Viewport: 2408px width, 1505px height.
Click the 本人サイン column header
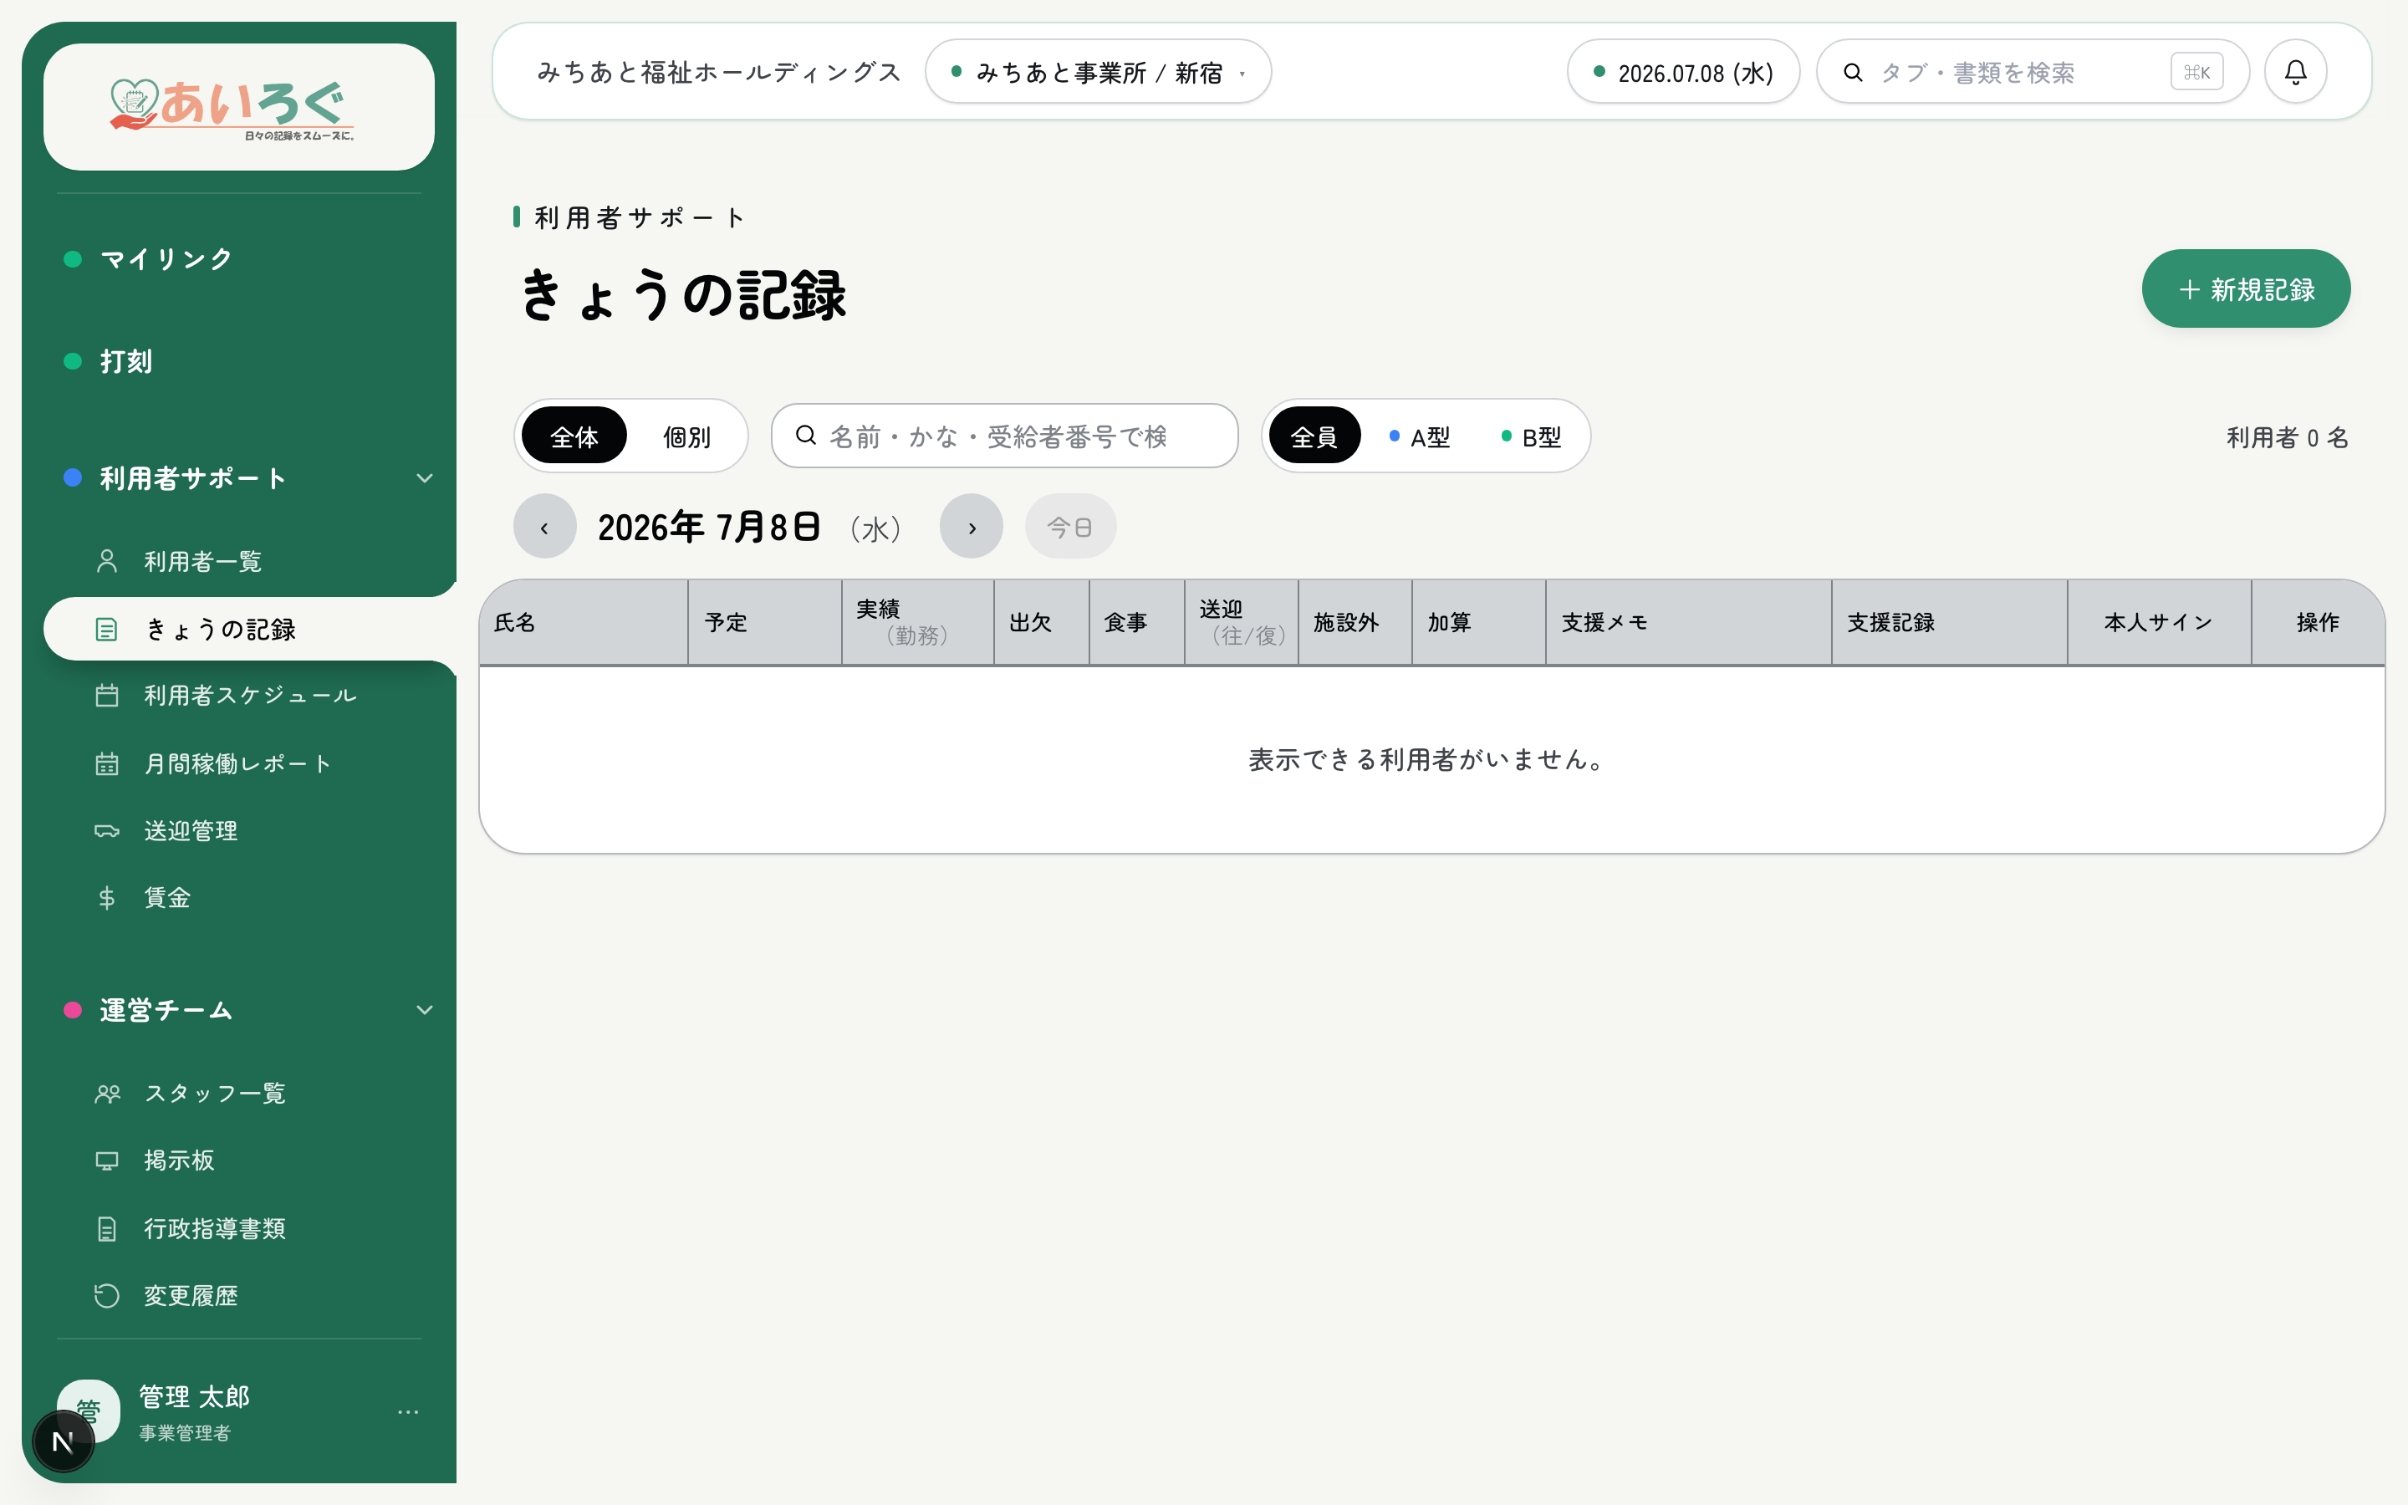(x=2159, y=623)
